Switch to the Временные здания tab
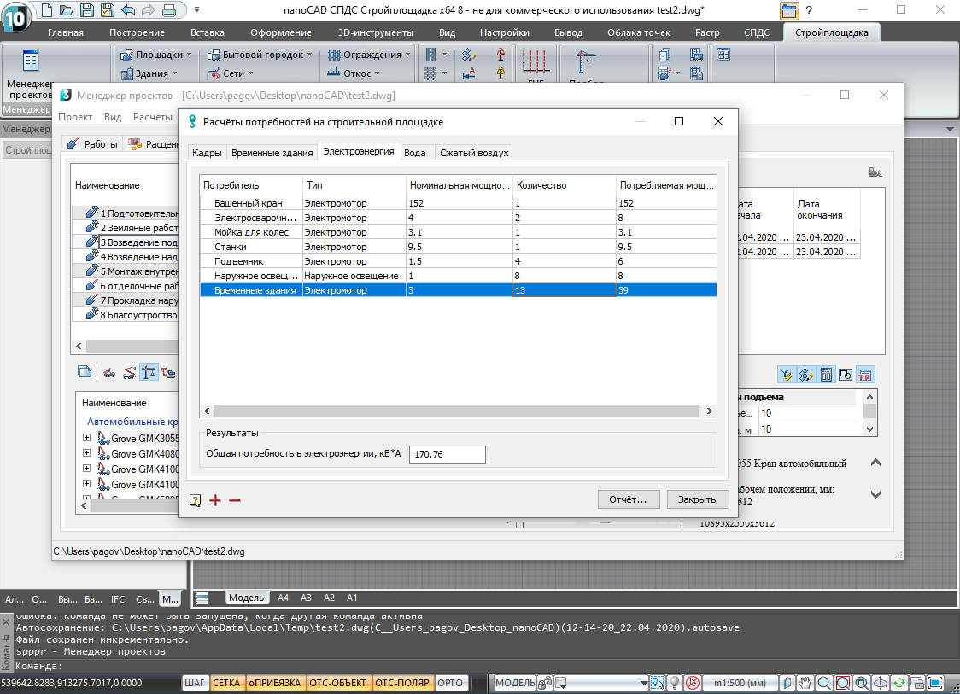The width and height of the screenshot is (960, 694). click(x=272, y=153)
